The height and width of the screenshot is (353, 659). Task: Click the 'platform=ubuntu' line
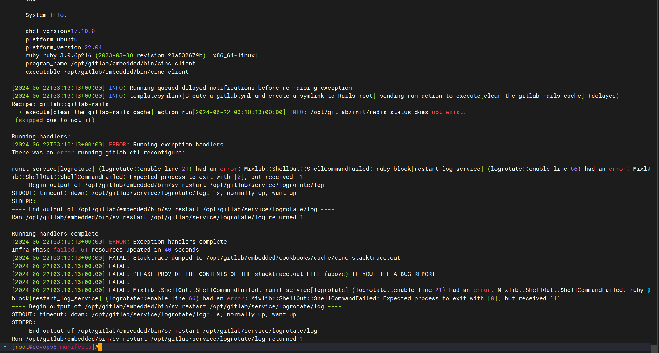coord(52,39)
